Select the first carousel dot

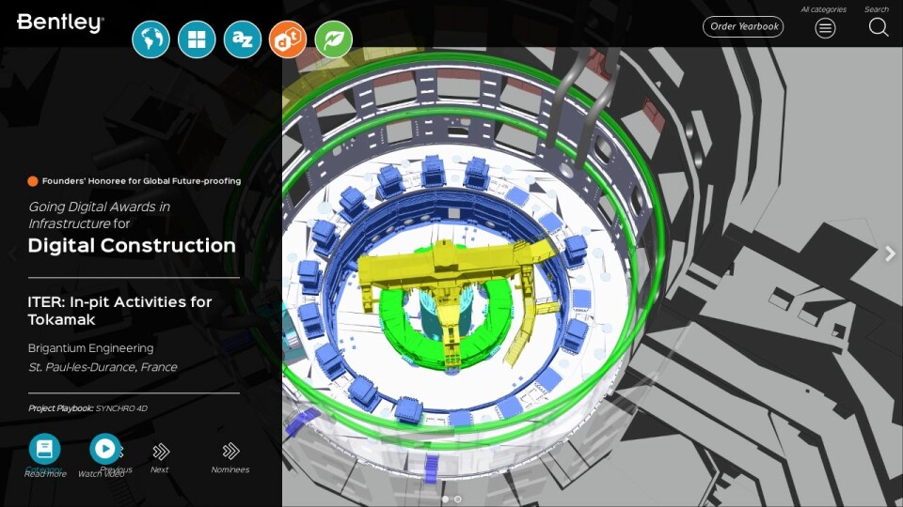445,499
